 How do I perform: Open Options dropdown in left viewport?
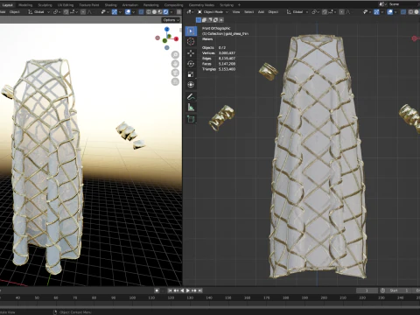(x=171, y=20)
